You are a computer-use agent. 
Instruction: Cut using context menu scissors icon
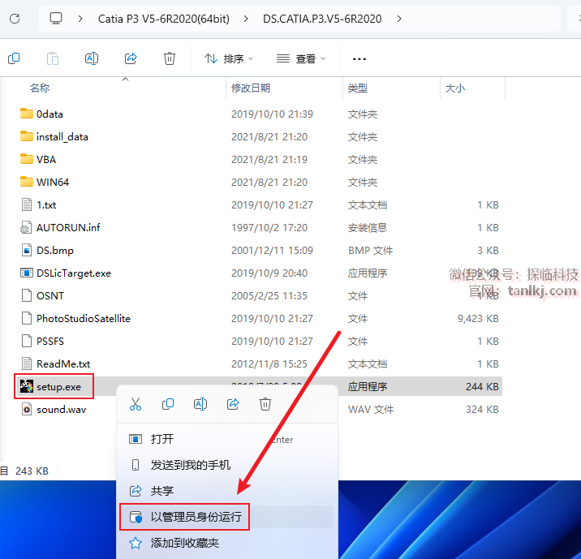(136, 404)
